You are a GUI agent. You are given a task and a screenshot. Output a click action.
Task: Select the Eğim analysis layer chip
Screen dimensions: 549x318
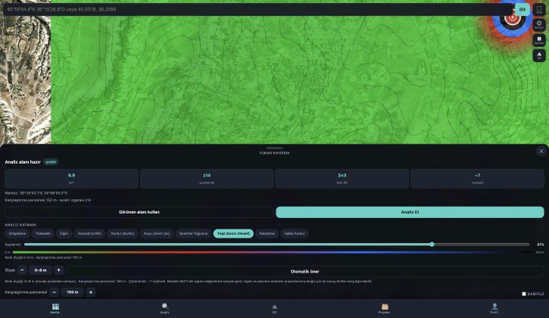click(64, 234)
